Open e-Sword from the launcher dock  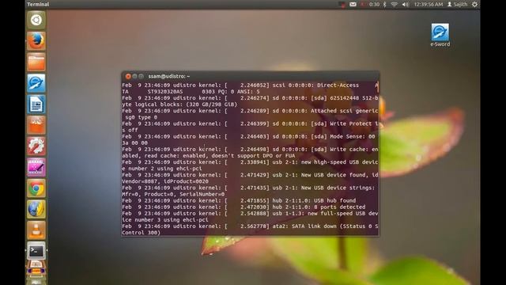tap(36, 83)
